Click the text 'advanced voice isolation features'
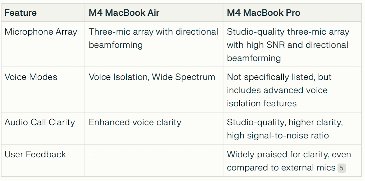Image resolution: width=365 pixels, height=181 pixels. pyautogui.click(x=277, y=96)
